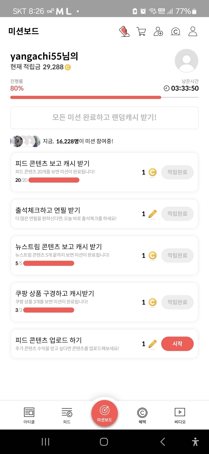Switch to the 아티클 tab
Viewport: 209px width, 454px height.
tap(29, 415)
